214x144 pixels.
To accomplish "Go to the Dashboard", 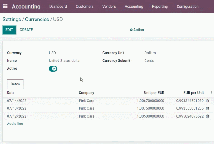I will tap(58, 6).
